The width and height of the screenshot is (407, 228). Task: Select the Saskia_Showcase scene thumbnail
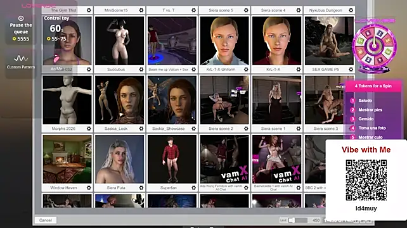pyautogui.click(x=172, y=100)
